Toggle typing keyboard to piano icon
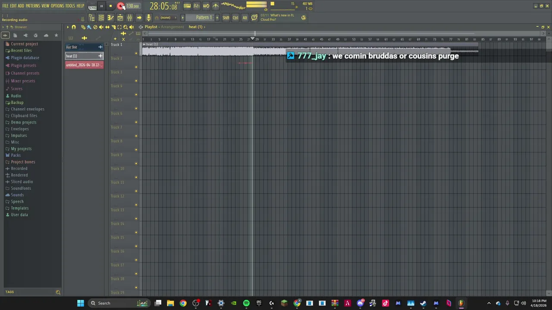Image resolution: width=552 pixels, height=310 pixels. (188, 6)
